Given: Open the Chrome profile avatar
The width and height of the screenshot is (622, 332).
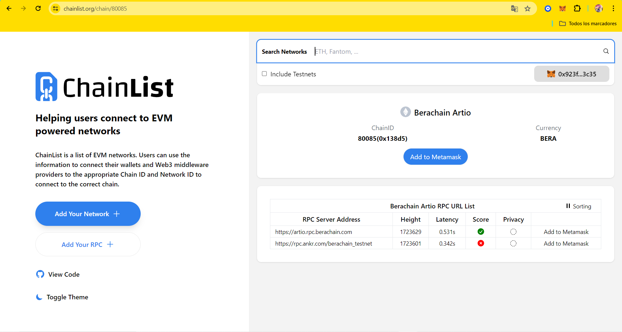Looking at the screenshot, I should coord(599,8).
